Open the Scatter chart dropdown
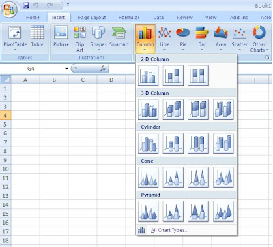This screenshot has width=273, height=247. 240,38
